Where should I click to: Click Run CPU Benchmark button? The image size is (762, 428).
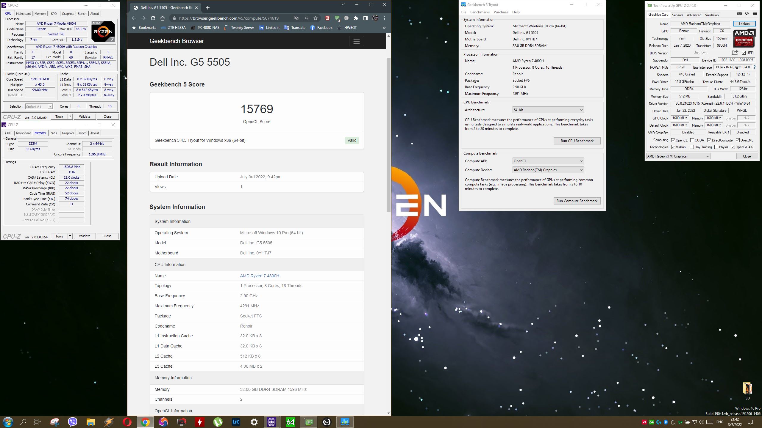[577, 141]
